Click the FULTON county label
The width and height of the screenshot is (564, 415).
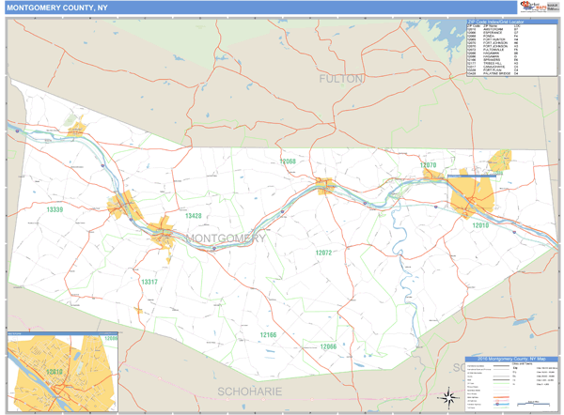341,79
